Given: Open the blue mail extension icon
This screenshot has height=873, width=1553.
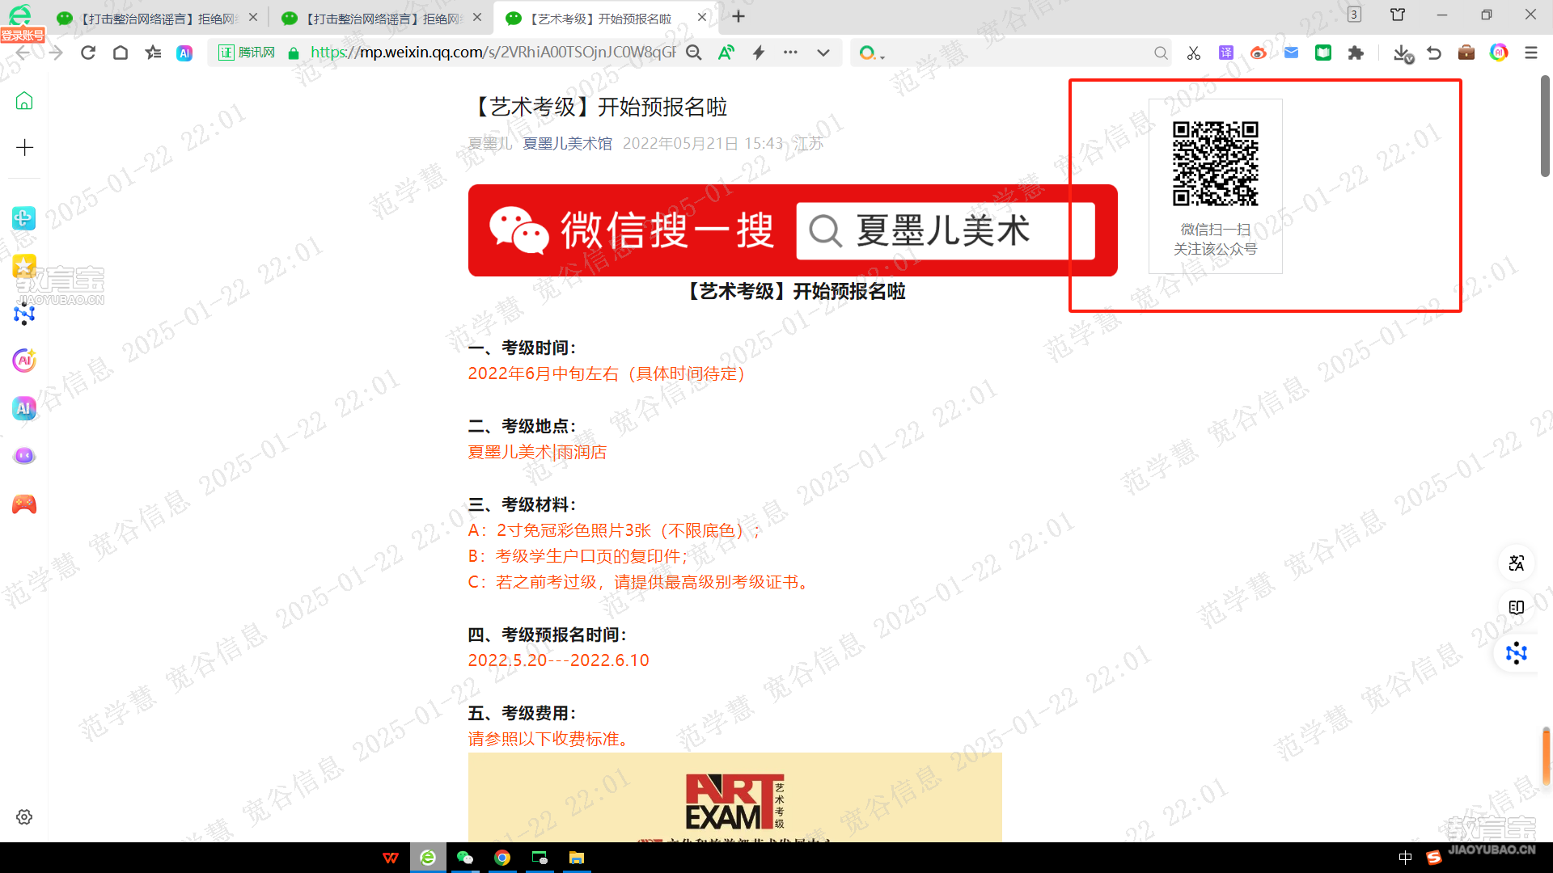Looking at the screenshot, I should pyautogui.click(x=1291, y=53).
